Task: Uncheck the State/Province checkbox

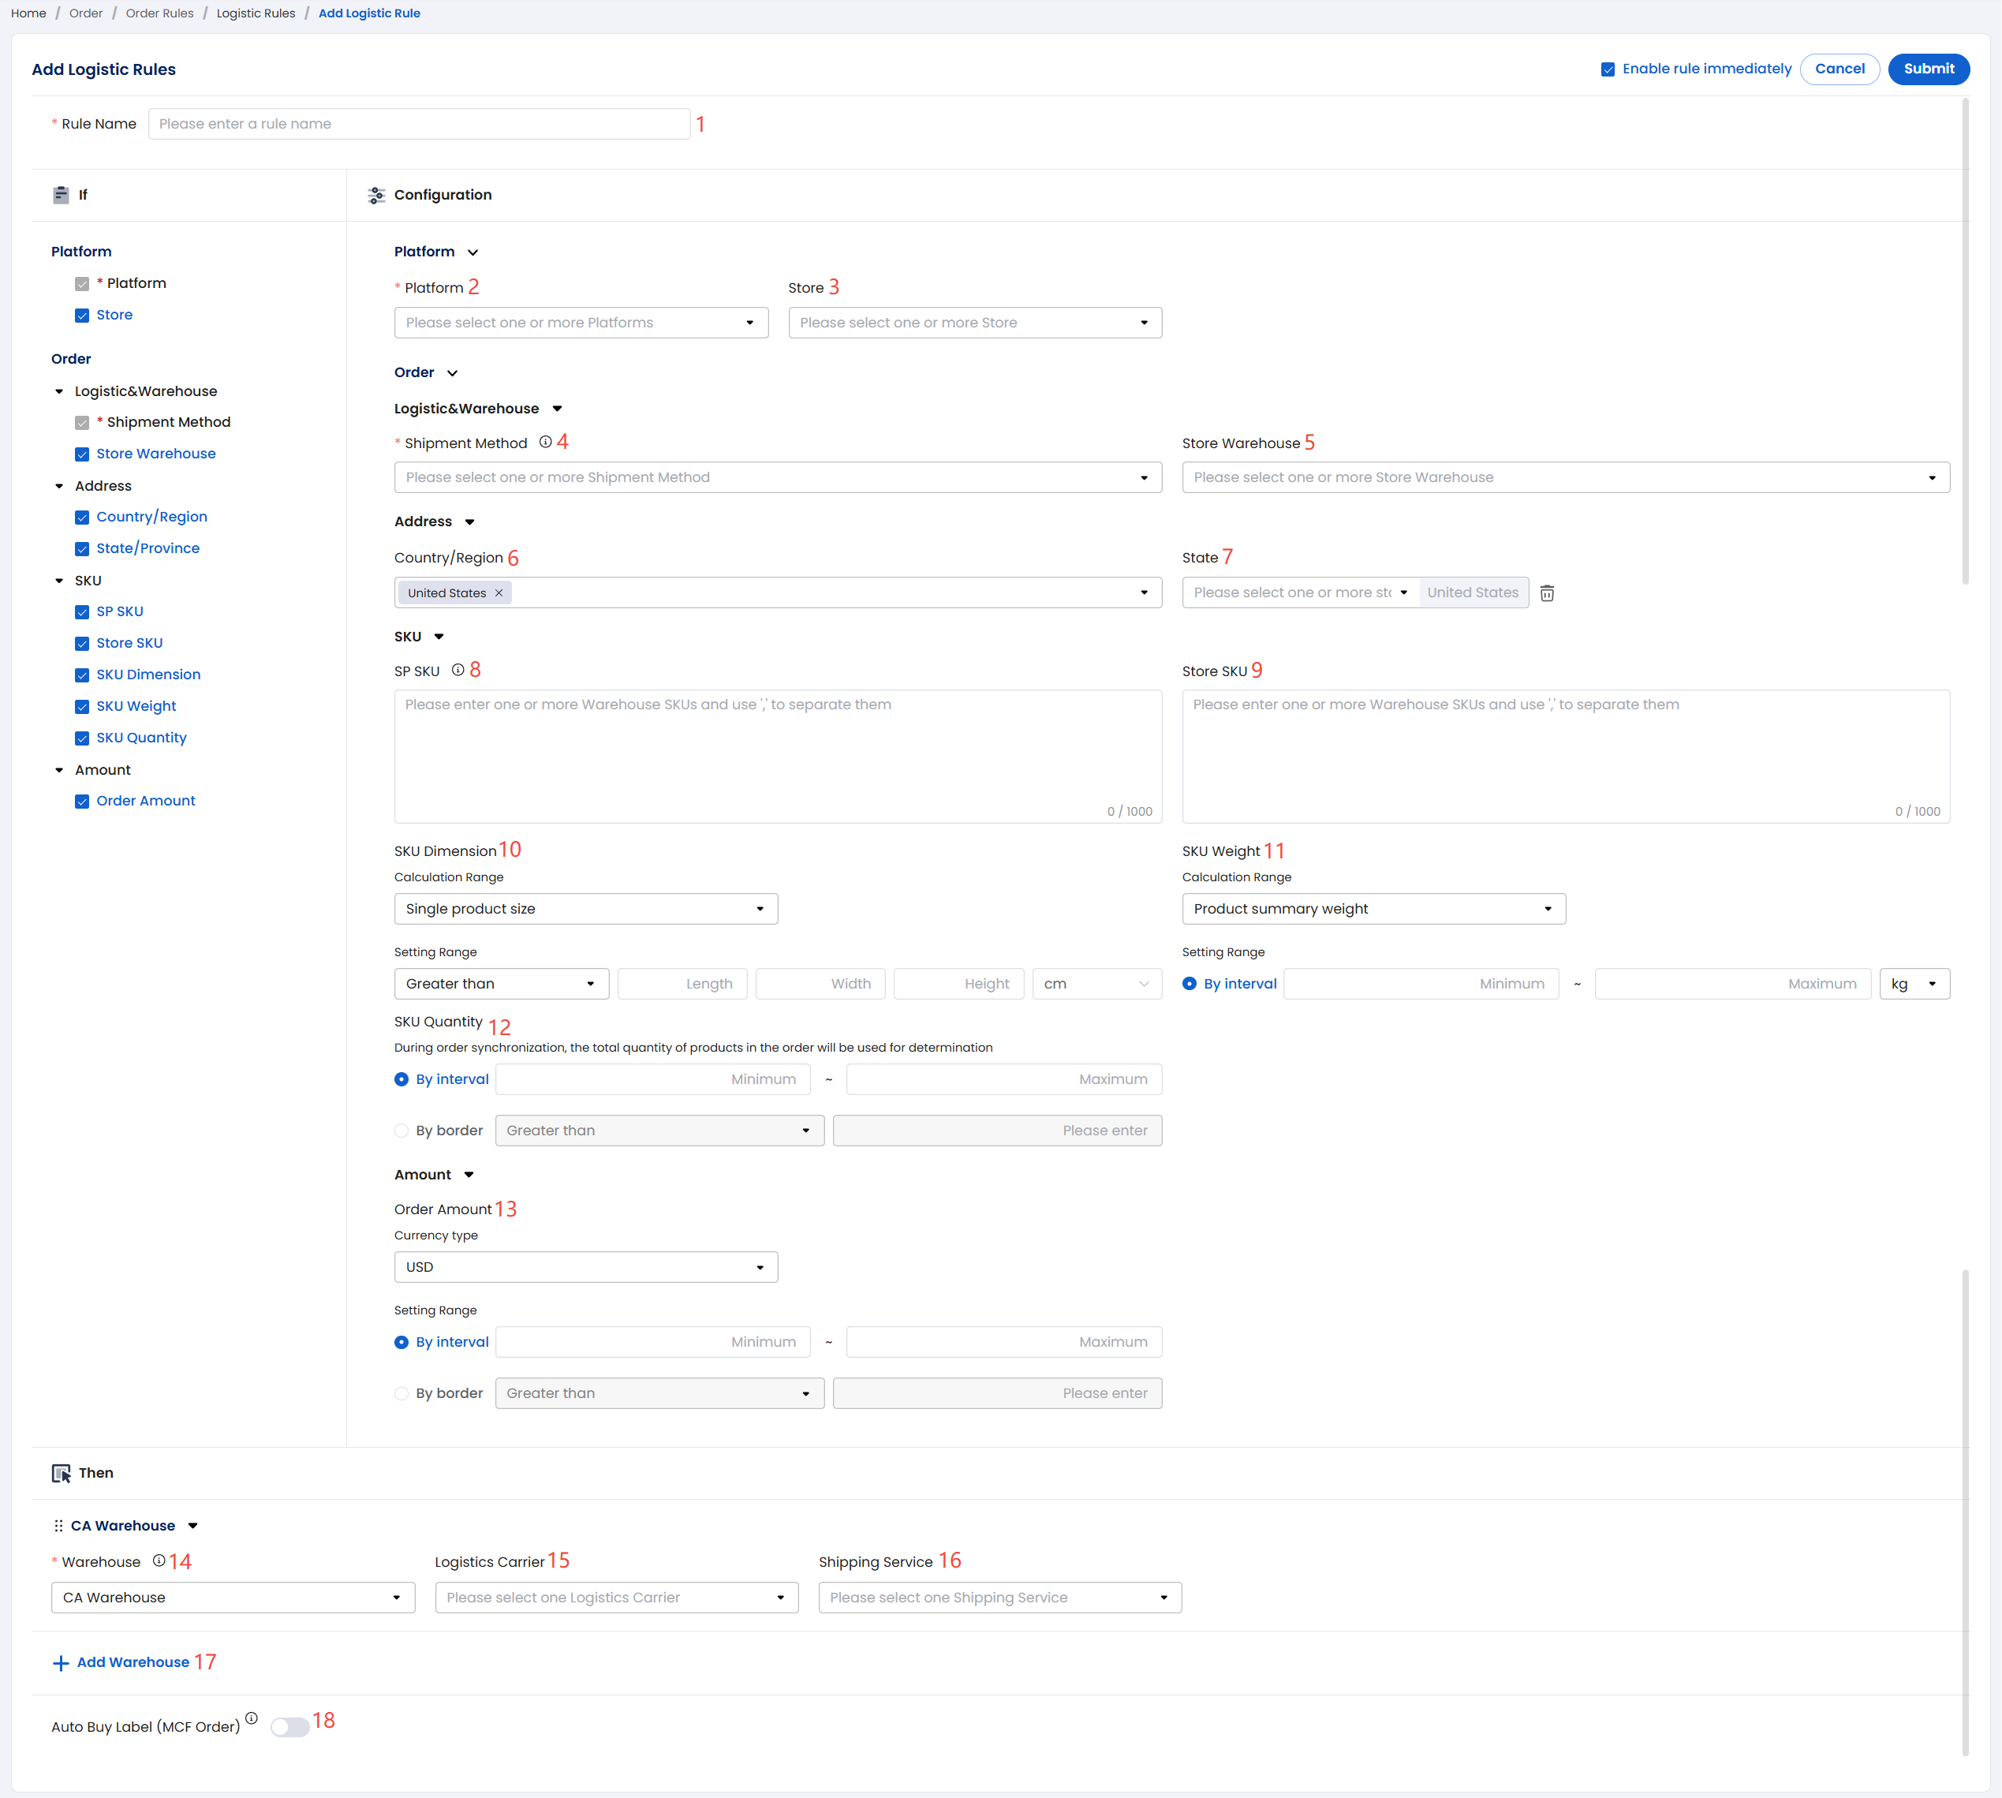Action: [x=82, y=549]
